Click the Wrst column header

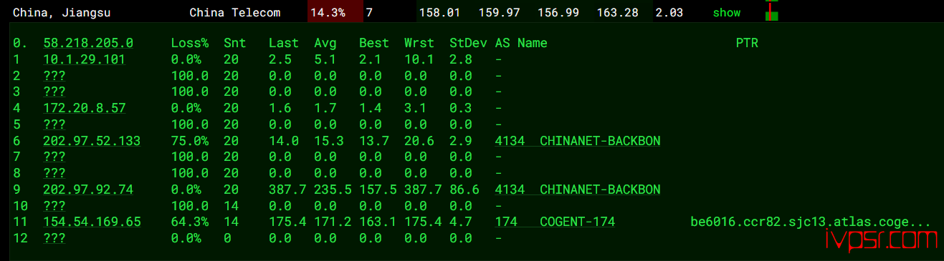419,43
